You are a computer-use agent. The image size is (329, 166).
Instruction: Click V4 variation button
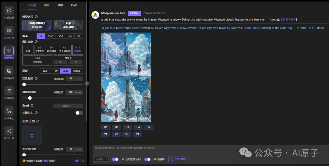pos(137,134)
